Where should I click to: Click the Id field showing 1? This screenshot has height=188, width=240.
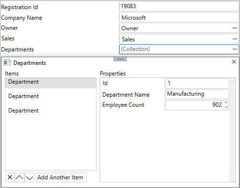click(197, 83)
